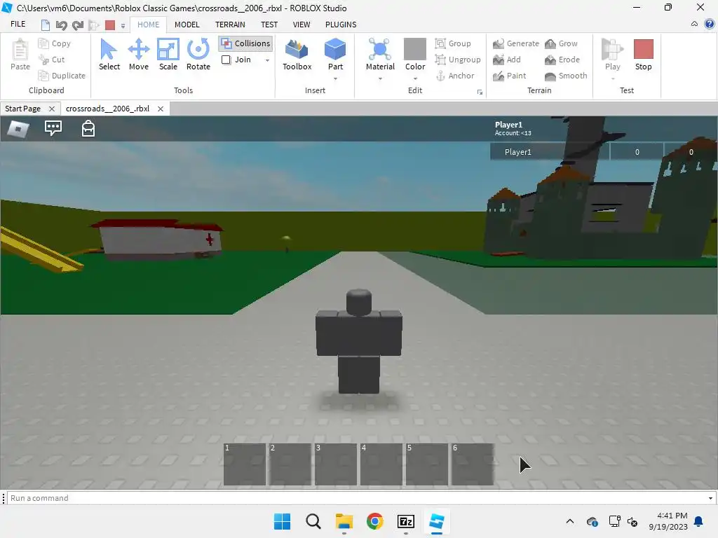Open the Windows Start menu

tap(282, 521)
